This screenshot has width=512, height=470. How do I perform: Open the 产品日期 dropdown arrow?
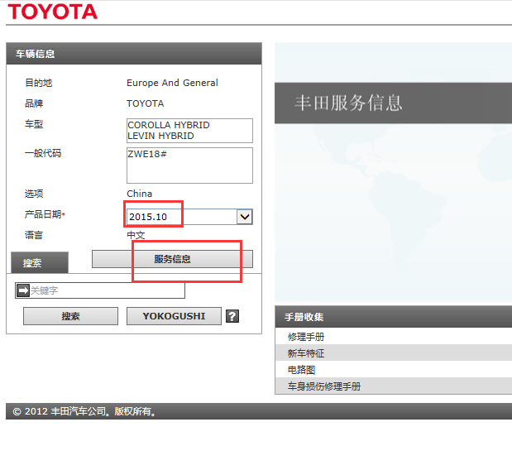click(x=244, y=217)
